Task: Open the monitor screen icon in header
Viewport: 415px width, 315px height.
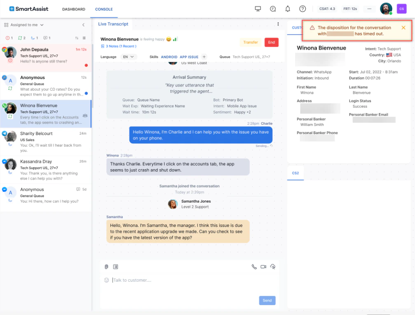Action: tap(258, 9)
